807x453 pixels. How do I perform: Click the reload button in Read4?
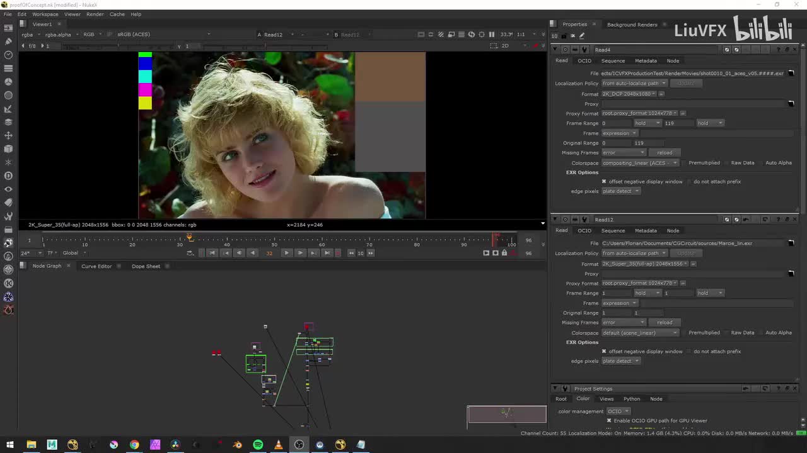coord(665,153)
